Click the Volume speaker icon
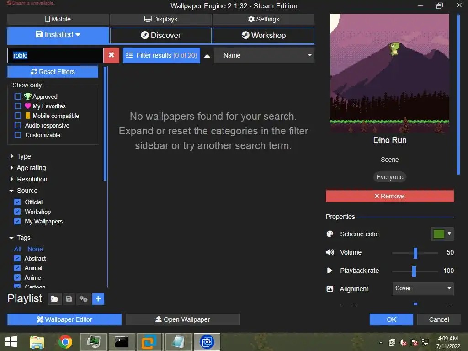 330,252
